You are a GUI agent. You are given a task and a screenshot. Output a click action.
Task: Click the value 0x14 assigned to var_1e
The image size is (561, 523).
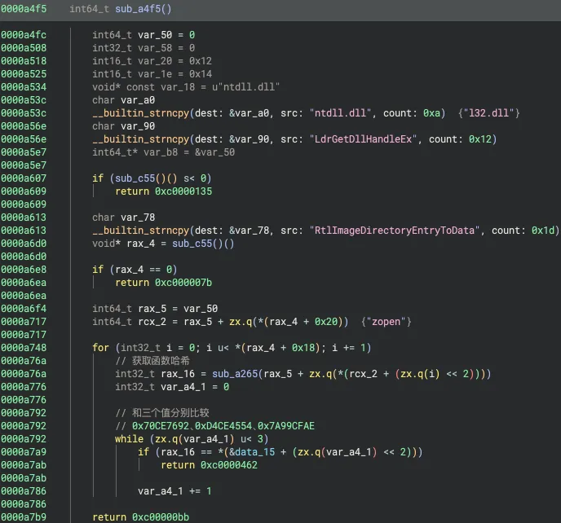coord(201,74)
